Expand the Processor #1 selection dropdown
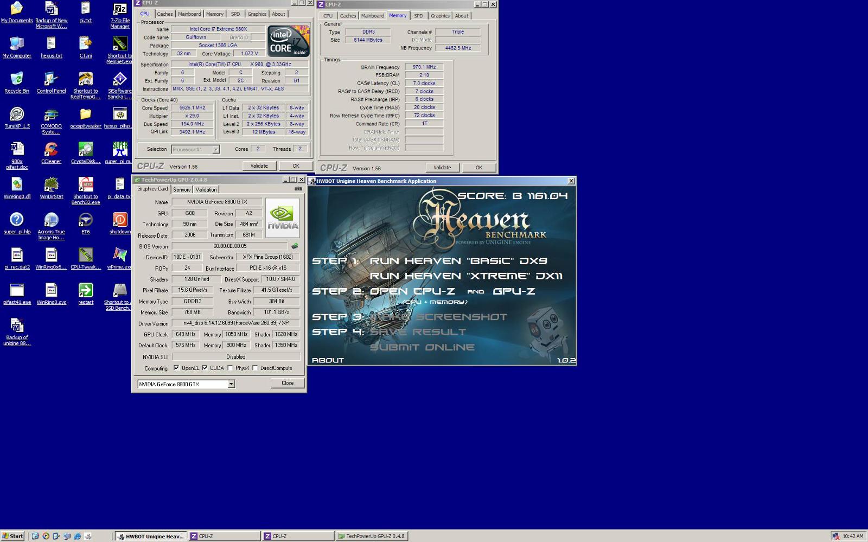The image size is (868, 542). 215,149
